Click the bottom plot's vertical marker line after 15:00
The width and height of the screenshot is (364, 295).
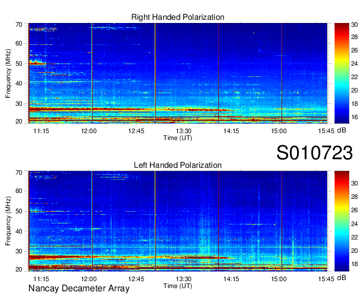tap(282, 221)
